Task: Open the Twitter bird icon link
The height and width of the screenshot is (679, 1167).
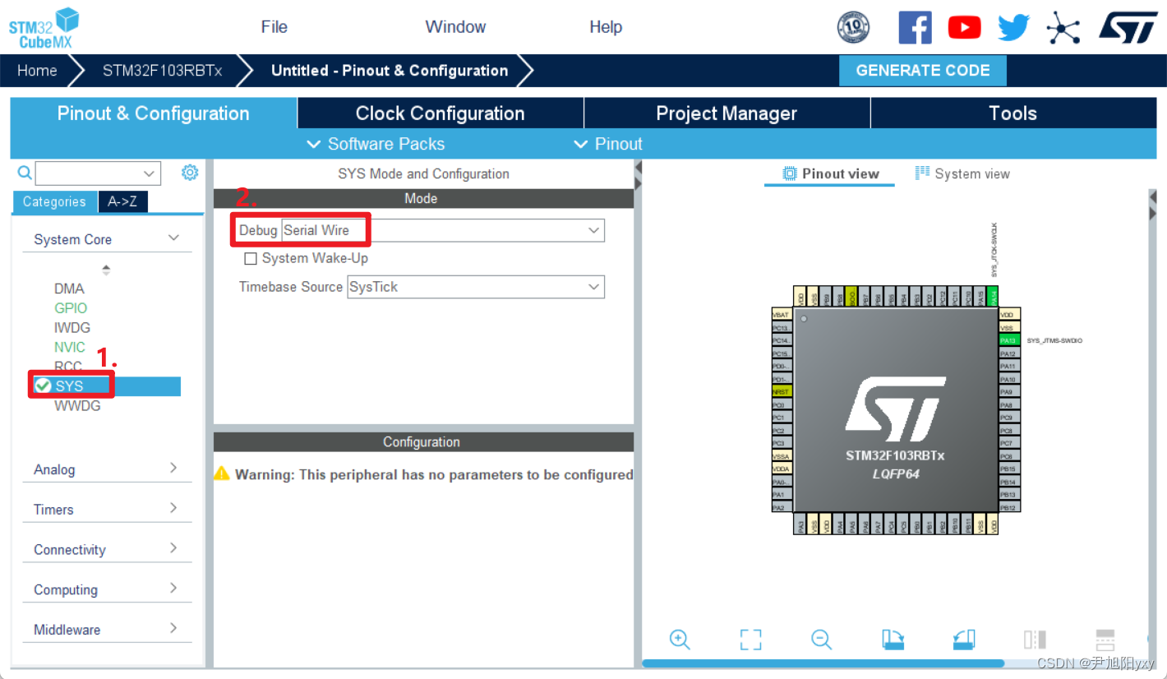Action: [1013, 27]
